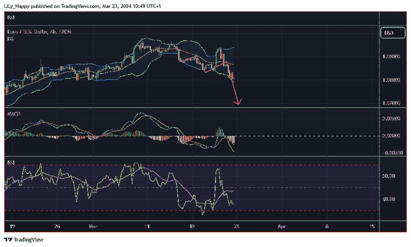411x247 pixels.
Task: Click the 8 date label on time axis
Action: 327,226
